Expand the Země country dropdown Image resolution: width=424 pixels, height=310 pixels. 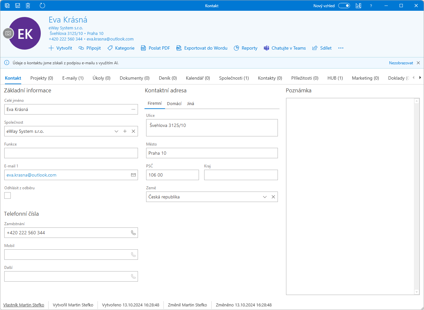(x=265, y=197)
